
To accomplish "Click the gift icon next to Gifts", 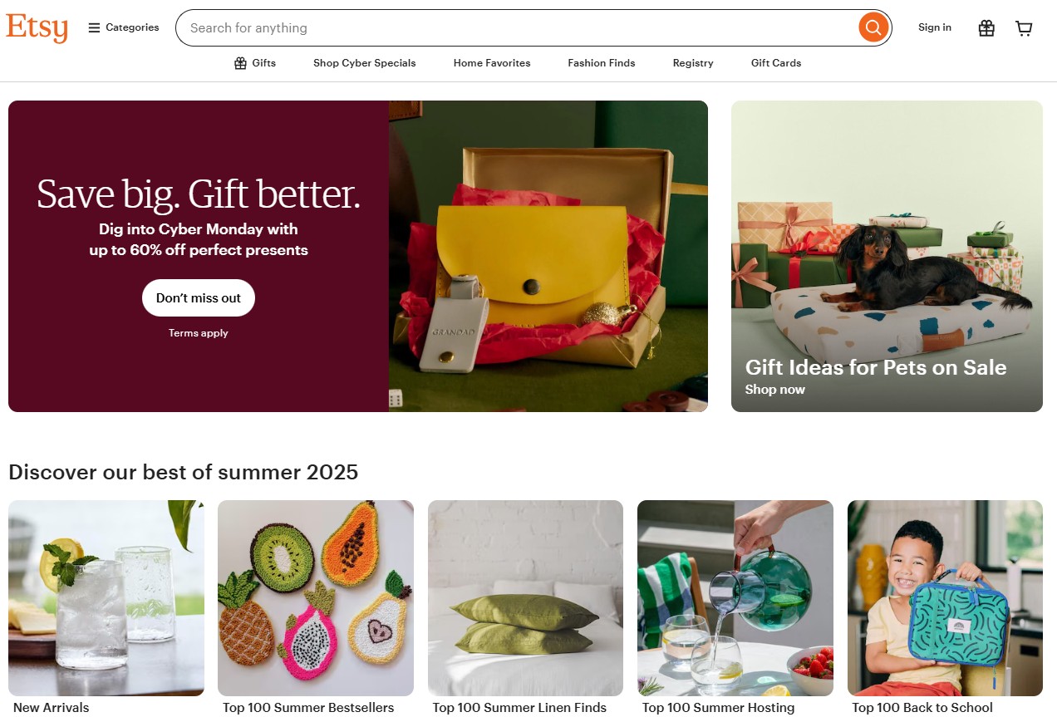I will [x=240, y=63].
